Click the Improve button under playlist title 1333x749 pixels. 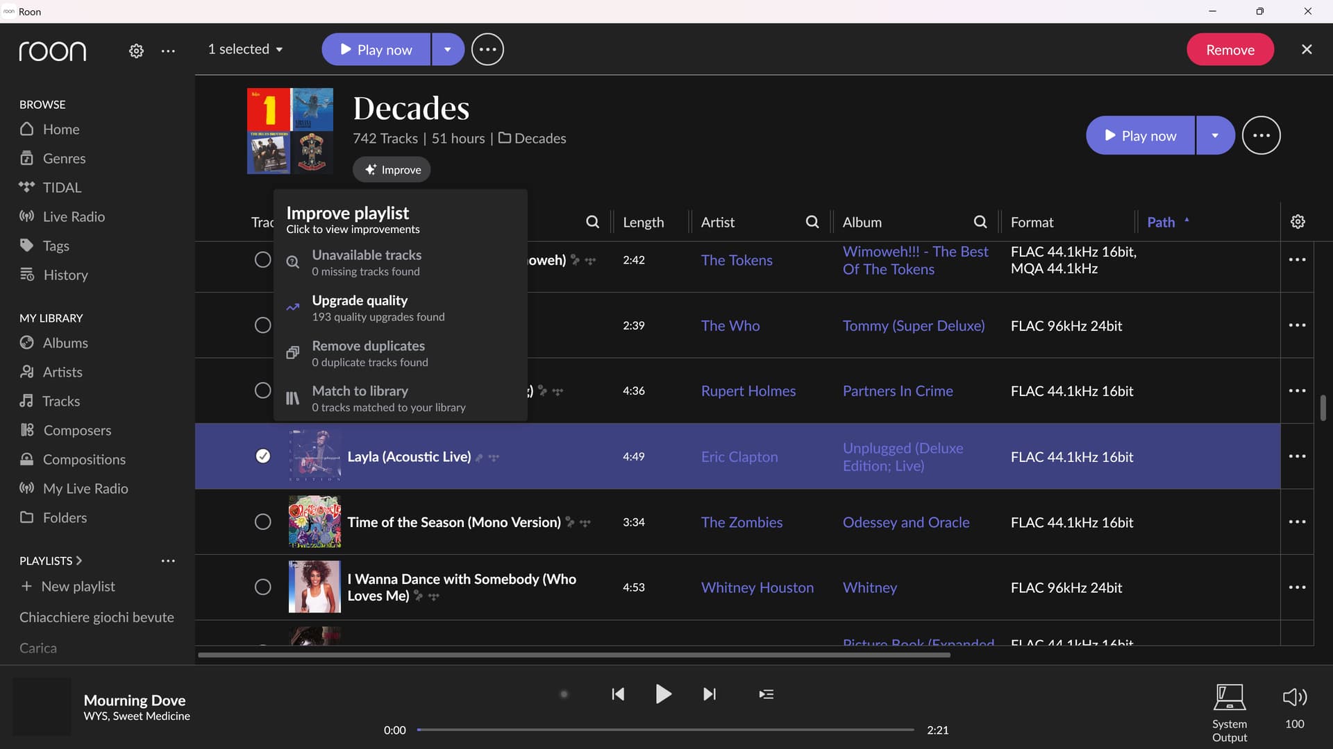pyautogui.click(x=392, y=169)
